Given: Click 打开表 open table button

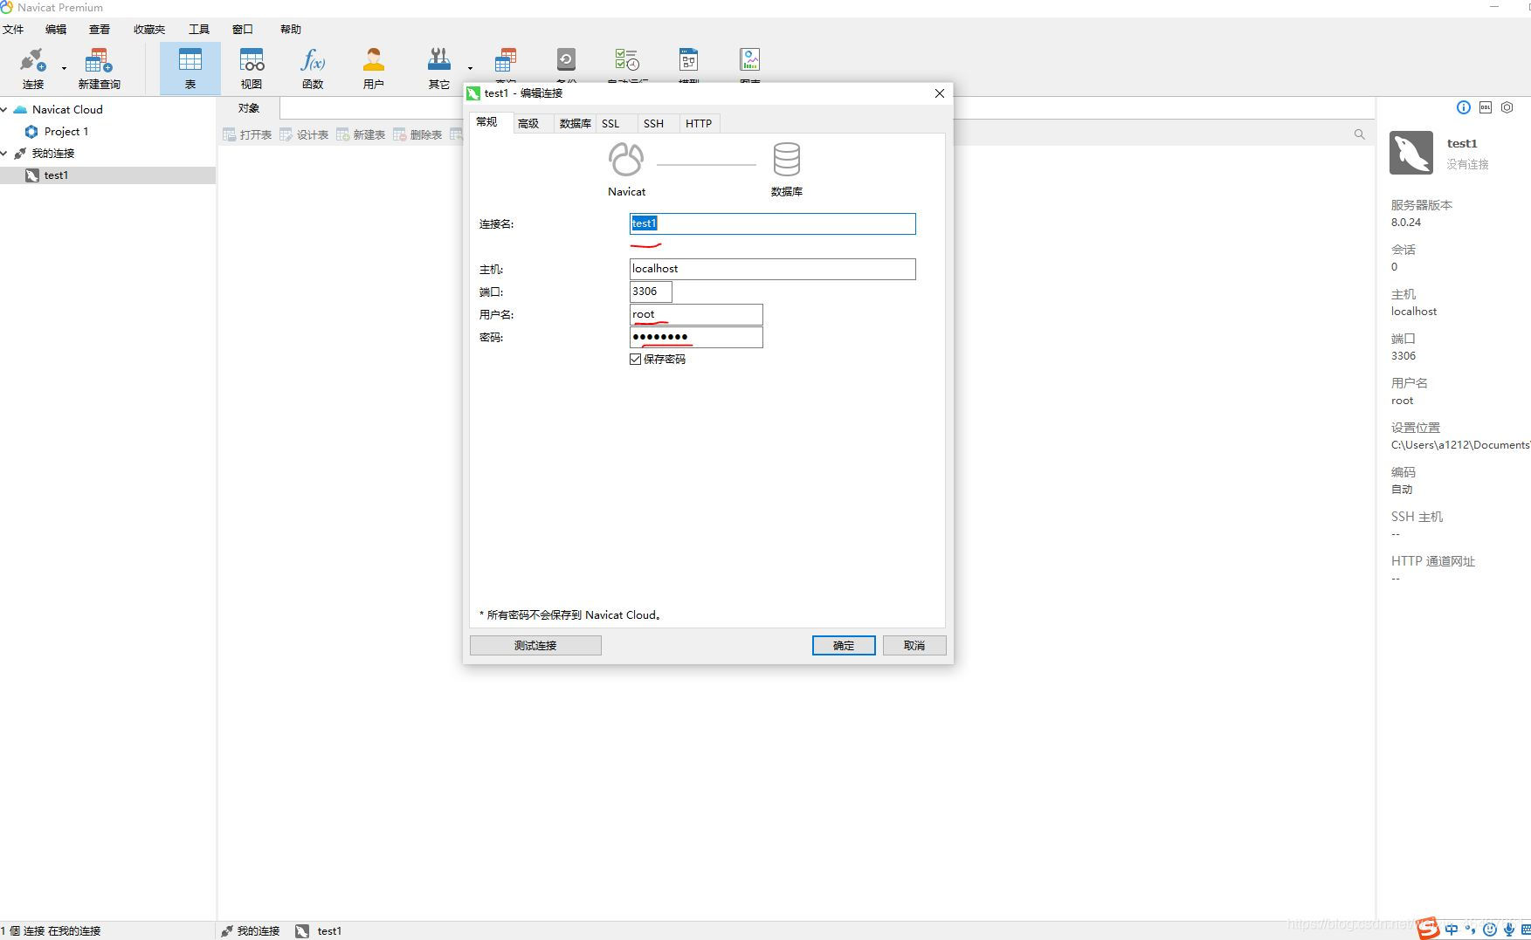Looking at the screenshot, I should click(x=247, y=134).
